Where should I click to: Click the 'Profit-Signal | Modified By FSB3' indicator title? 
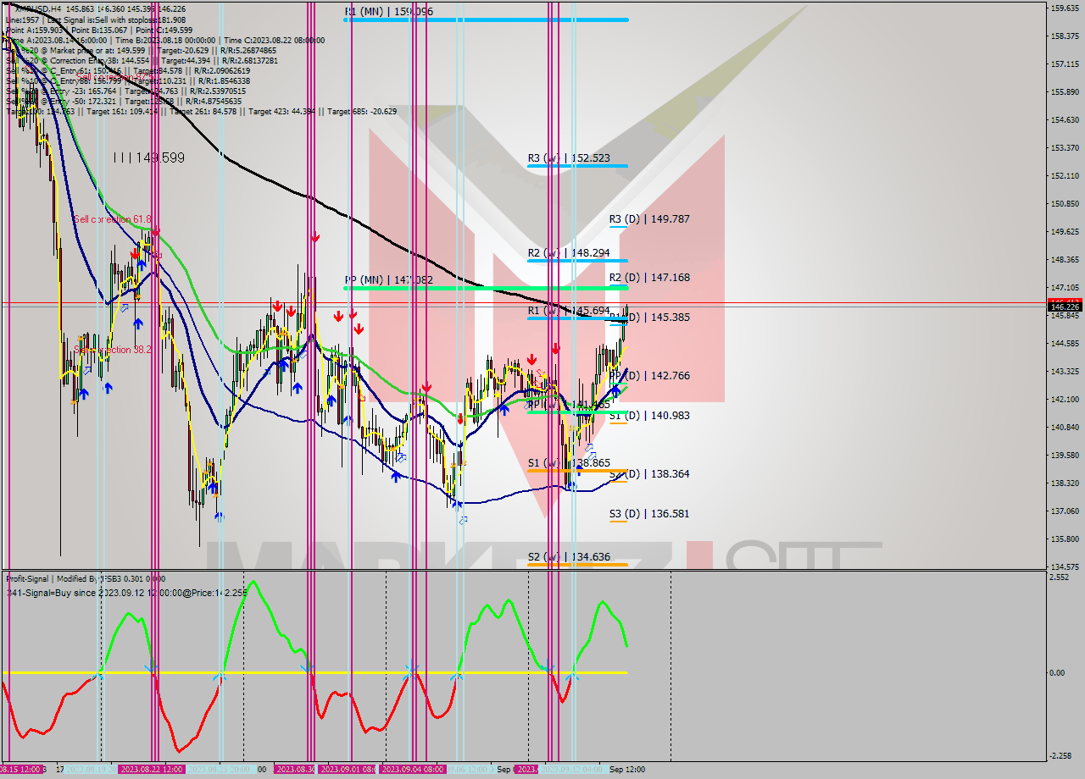pyautogui.click(x=85, y=579)
